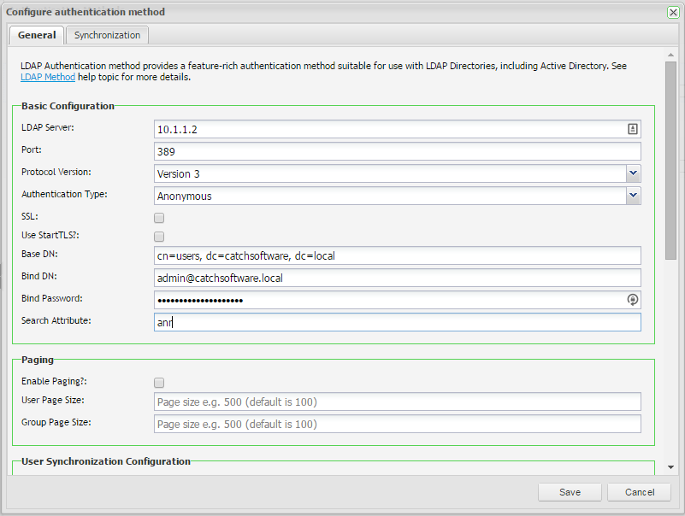Click the password manager icon in Bind Password
685x516 pixels.
click(633, 300)
